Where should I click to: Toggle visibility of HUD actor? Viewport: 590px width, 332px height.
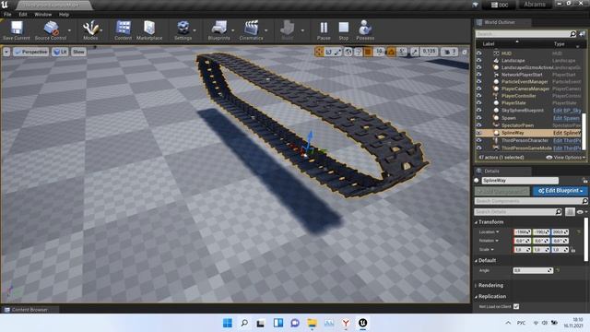tap(479, 53)
